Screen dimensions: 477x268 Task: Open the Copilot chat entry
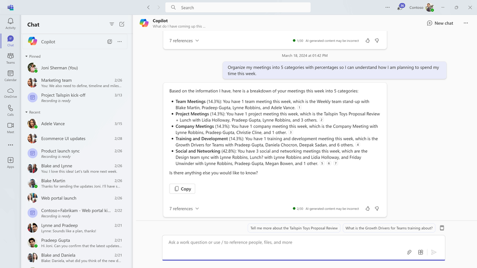pyautogui.click(x=75, y=41)
